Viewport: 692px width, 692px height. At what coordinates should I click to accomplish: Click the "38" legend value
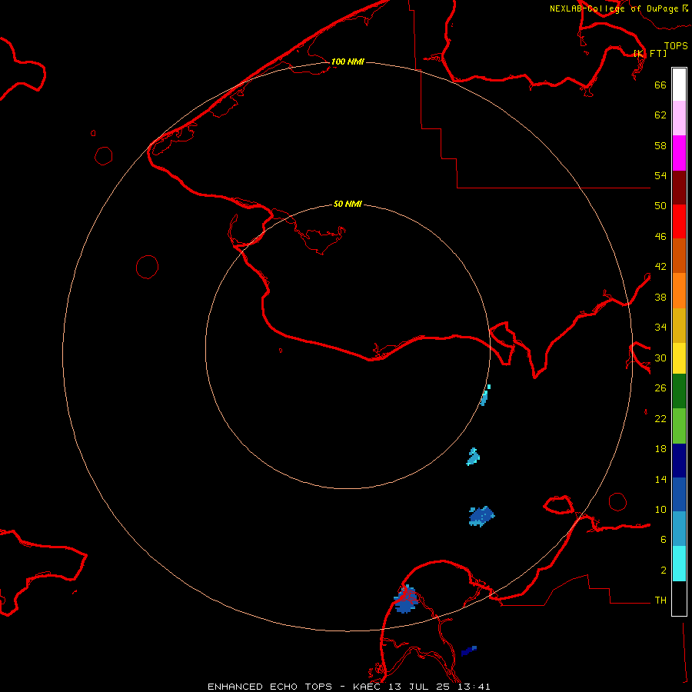660,297
